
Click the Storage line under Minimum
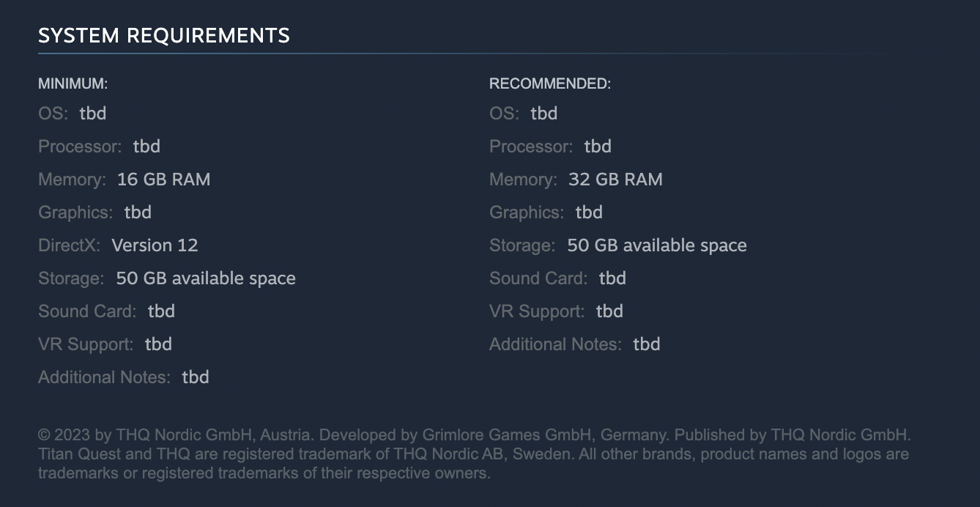point(167,278)
